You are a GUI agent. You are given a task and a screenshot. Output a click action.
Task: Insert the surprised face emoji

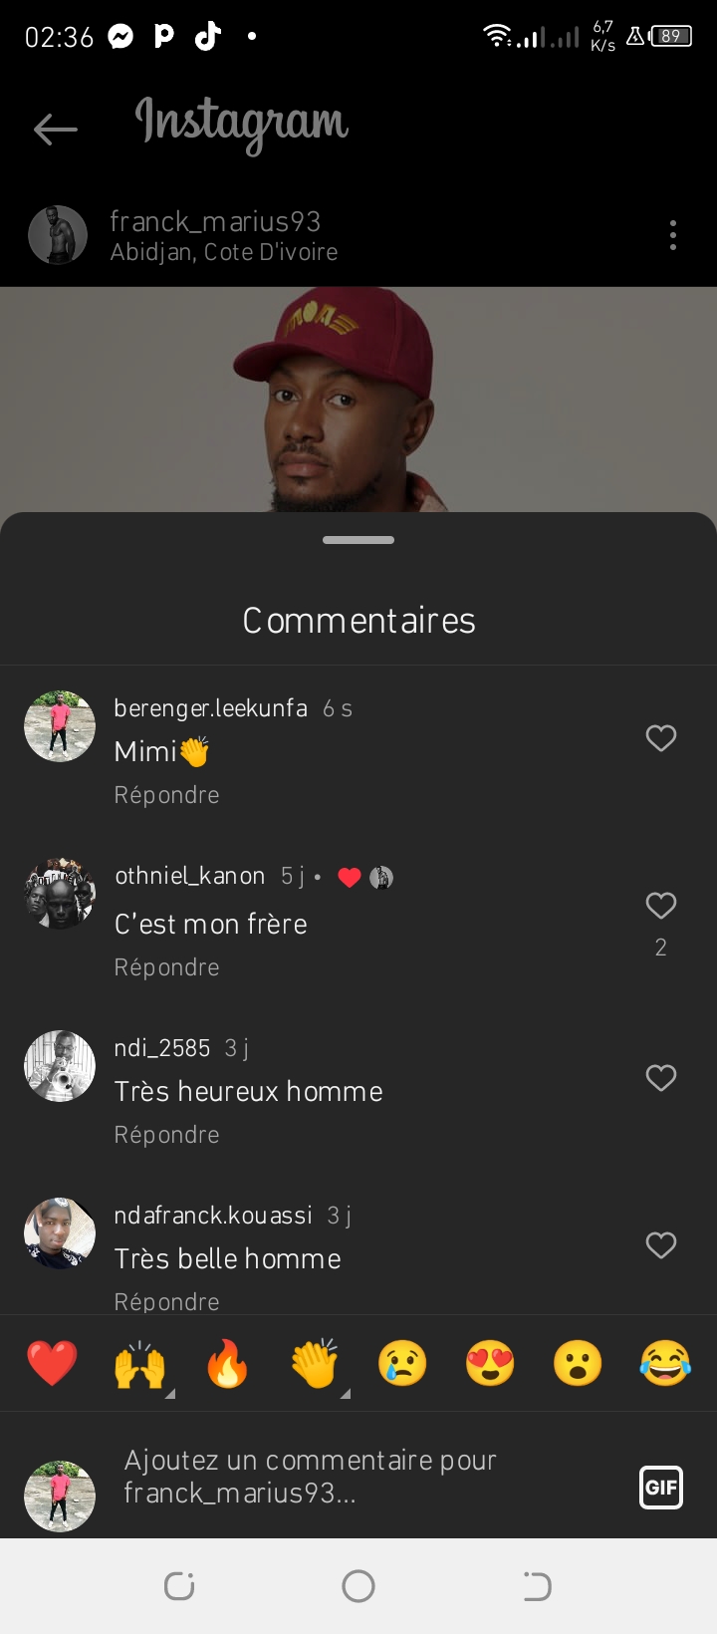click(578, 1364)
